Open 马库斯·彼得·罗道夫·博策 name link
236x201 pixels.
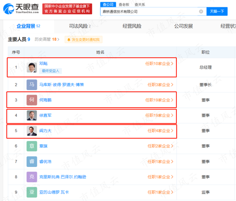pyautogui.click(x=61, y=85)
